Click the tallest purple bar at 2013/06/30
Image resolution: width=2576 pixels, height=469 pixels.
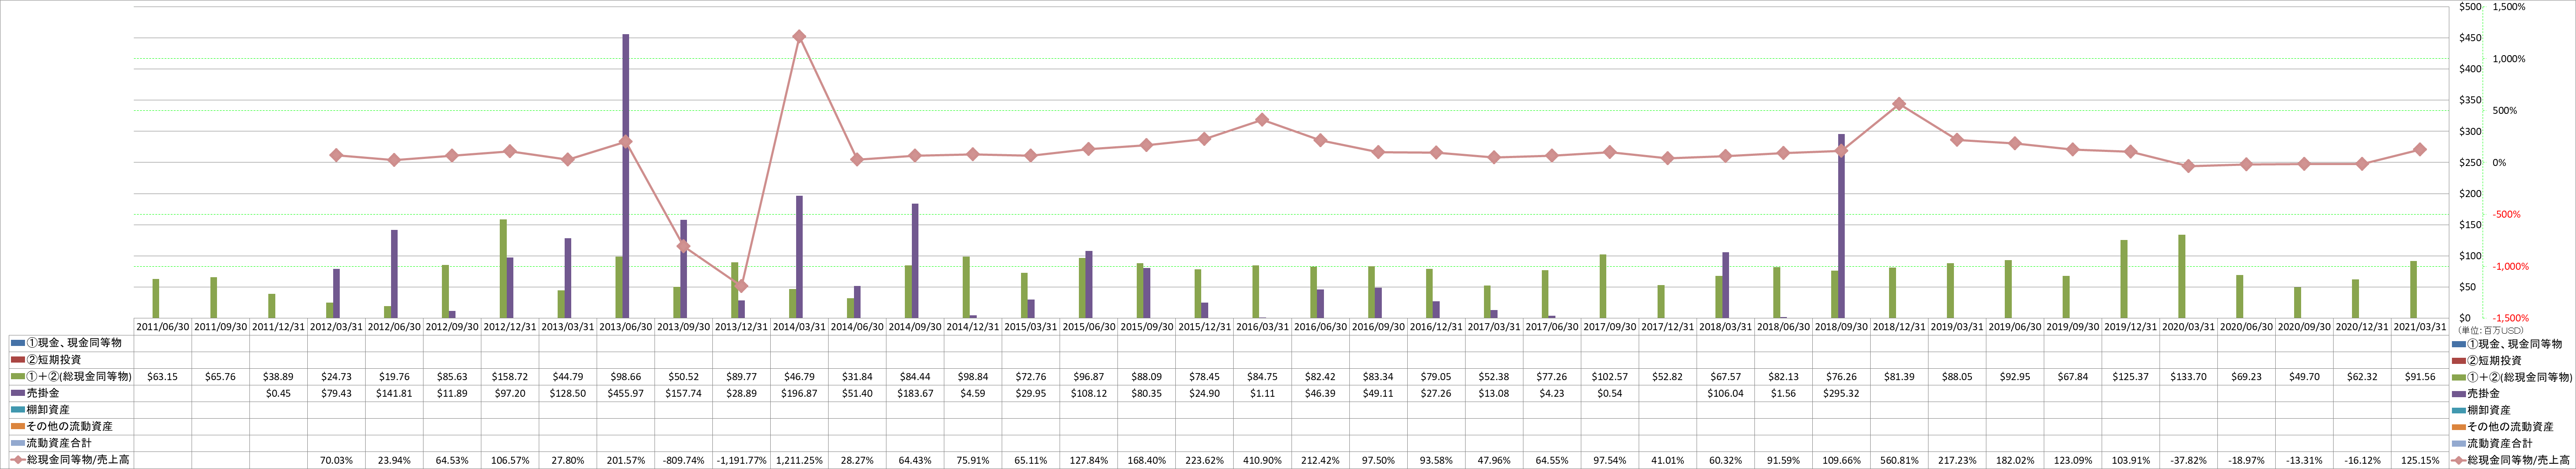click(626, 176)
